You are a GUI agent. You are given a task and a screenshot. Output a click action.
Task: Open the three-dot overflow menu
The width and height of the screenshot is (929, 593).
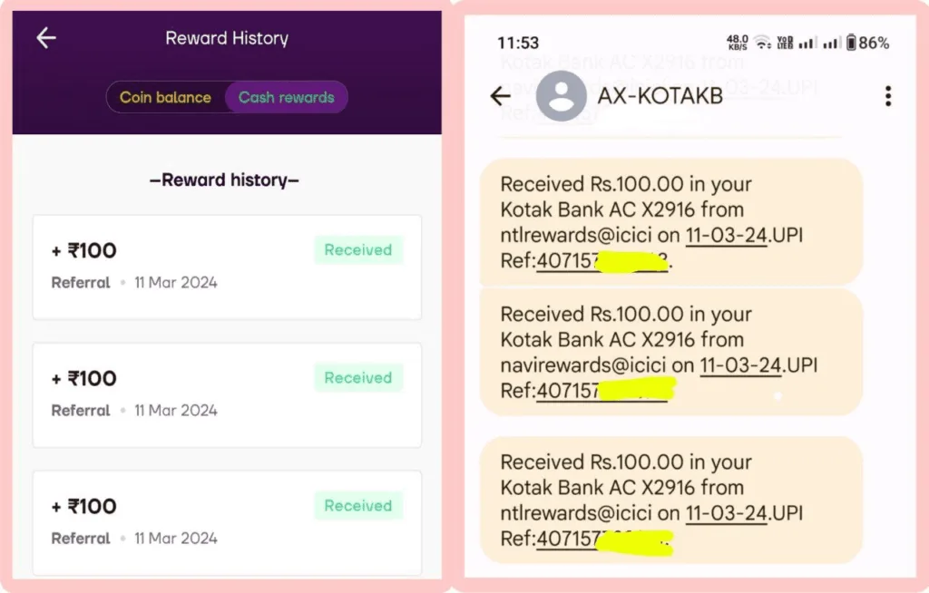tap(887, 95)
